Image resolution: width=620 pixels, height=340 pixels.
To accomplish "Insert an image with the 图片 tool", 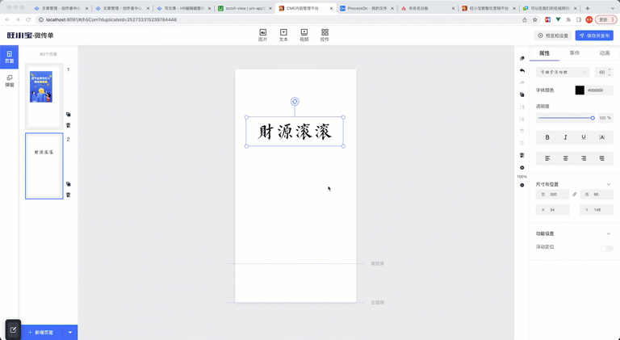I will pos(262,35).
